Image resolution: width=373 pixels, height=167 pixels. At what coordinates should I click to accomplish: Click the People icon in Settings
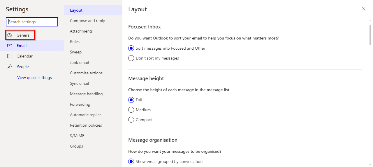pos(10,67)
